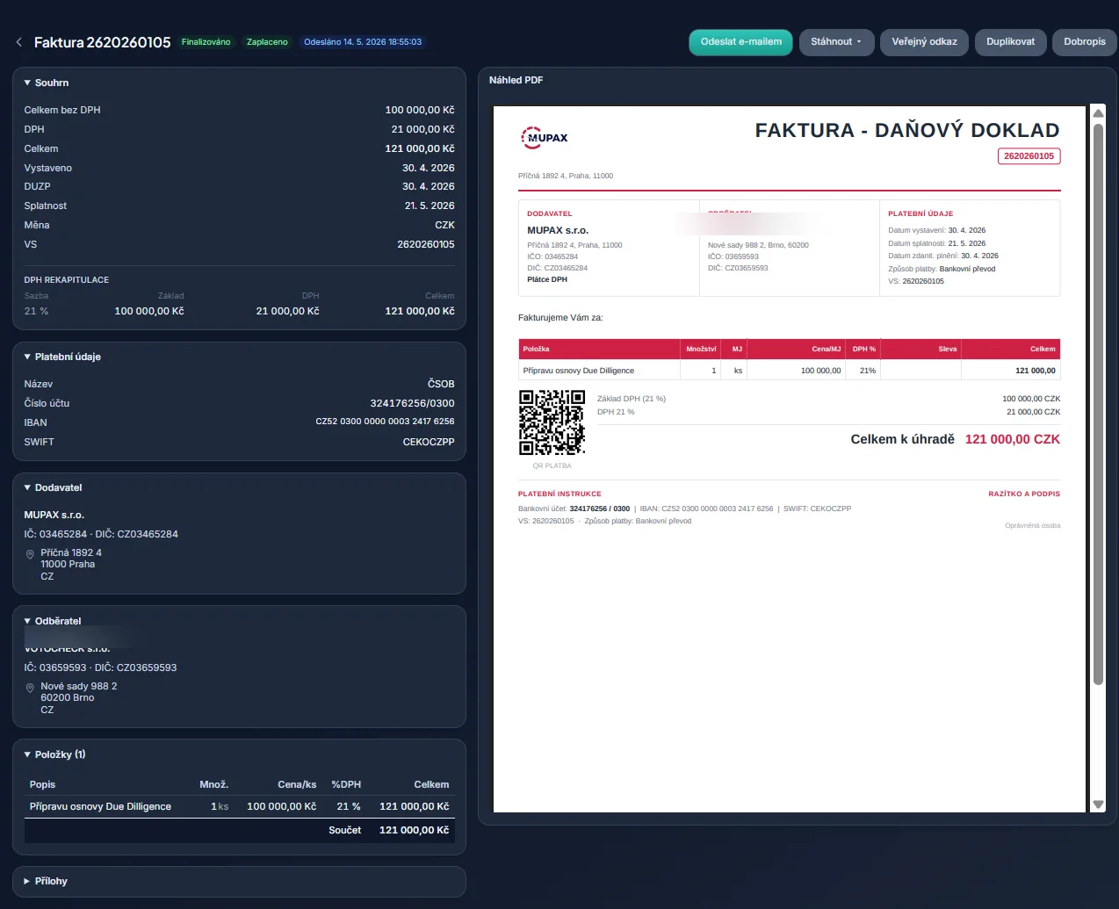1119x909 pixels.
Task: Click the address Nové sady 988 2 in Odběratel
Action: click(x=78, y=686)
